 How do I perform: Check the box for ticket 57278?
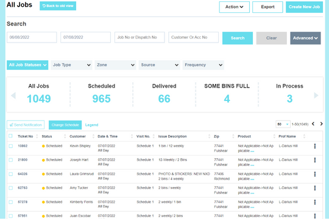(x=11, y=202)
